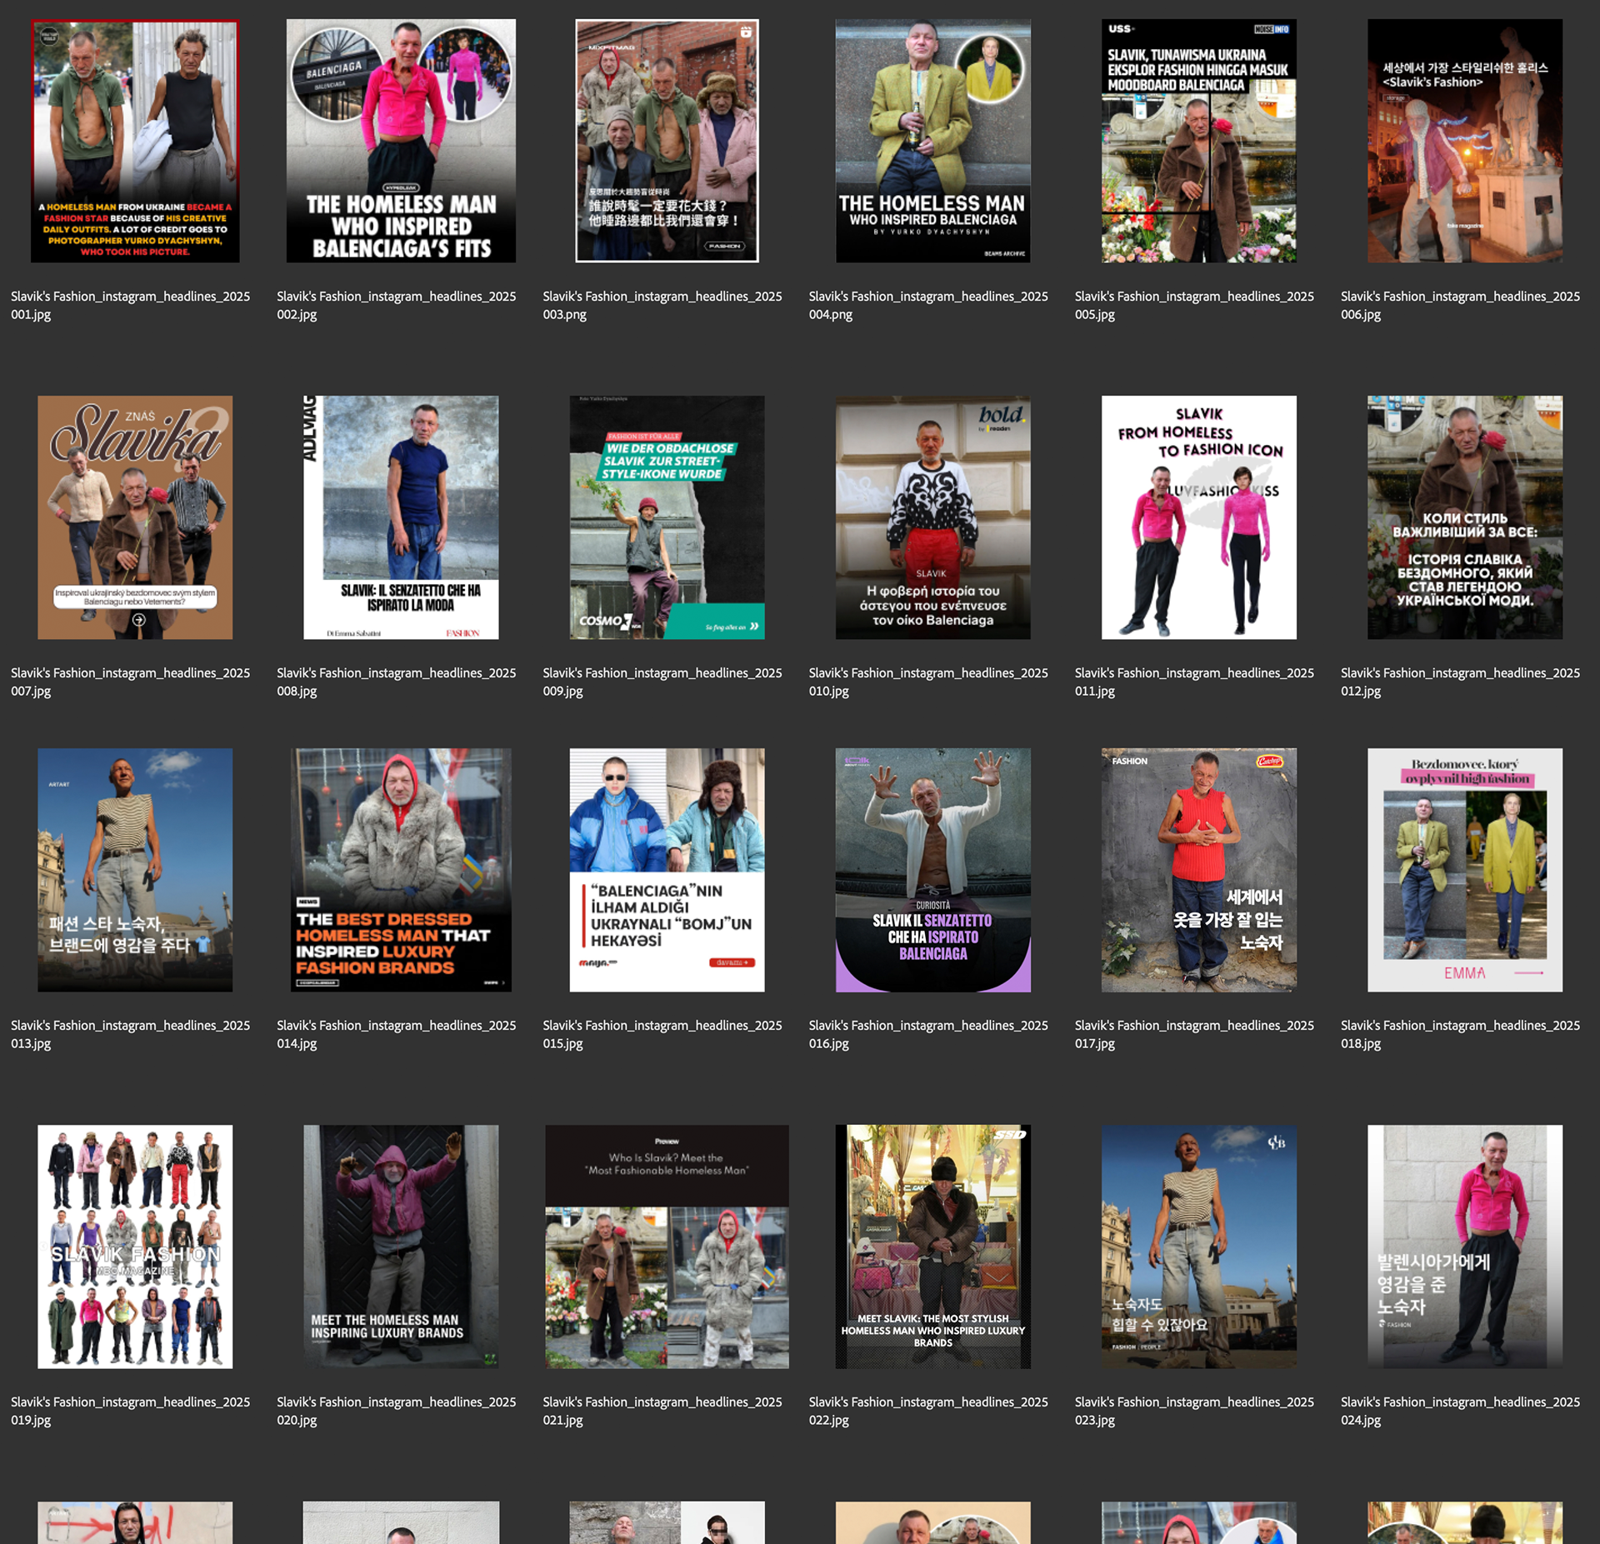Select thumbnail of file 002.jpg
This screenshot has height=1544, width=1600.
401,141
